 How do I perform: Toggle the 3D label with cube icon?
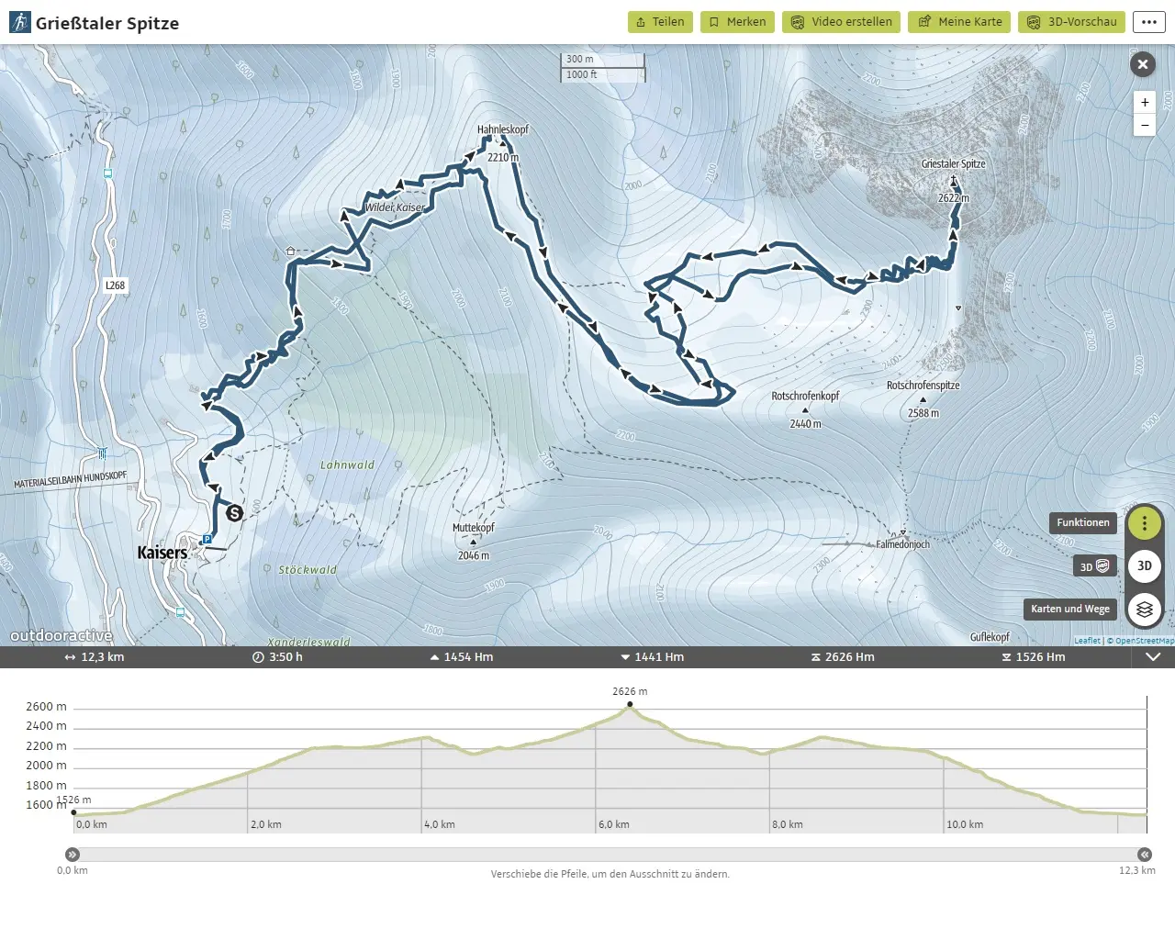pyautogui.click(x=1094, y=566)
